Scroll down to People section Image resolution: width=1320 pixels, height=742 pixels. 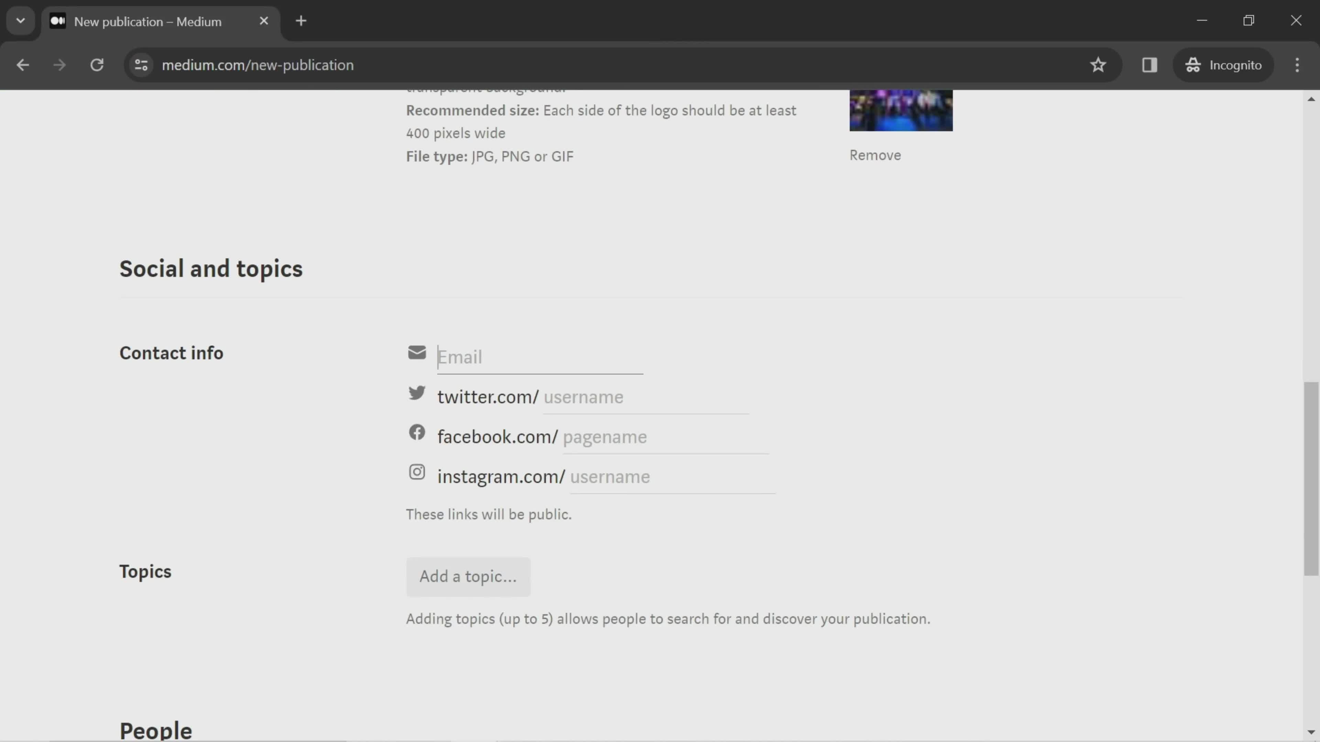point(156,729)
